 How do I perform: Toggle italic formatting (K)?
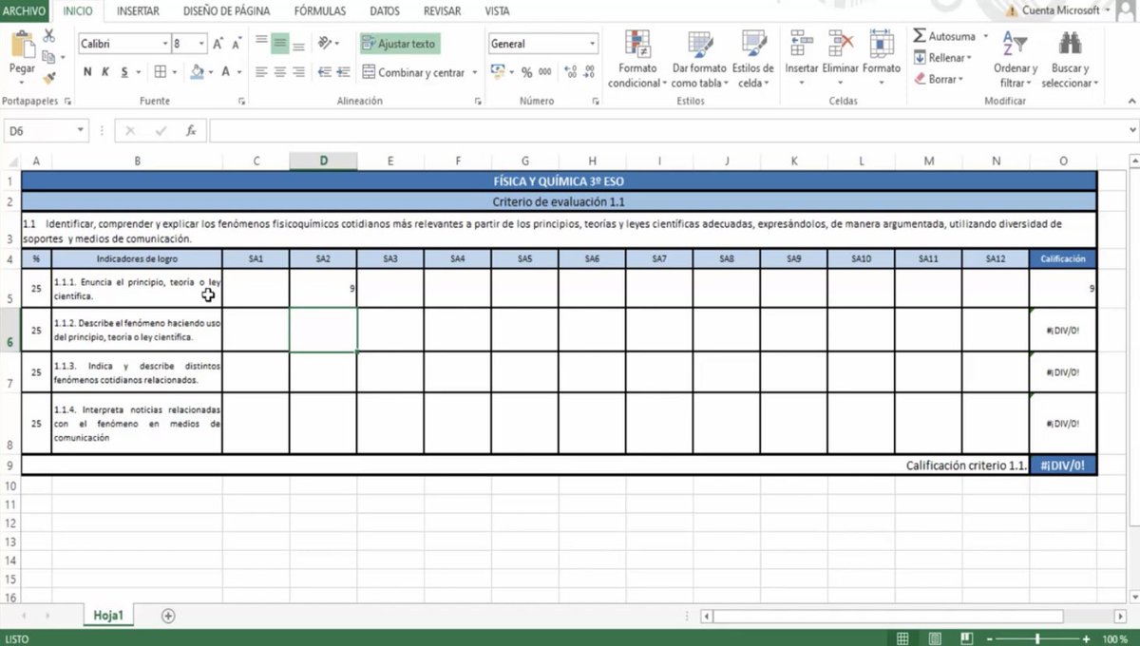coord(105,72)
